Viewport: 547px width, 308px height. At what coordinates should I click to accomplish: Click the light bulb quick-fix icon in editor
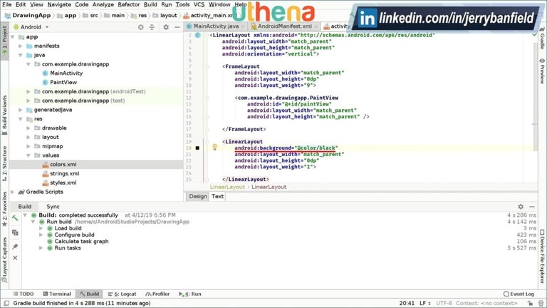pyautogui.click(x=214, y=147)
